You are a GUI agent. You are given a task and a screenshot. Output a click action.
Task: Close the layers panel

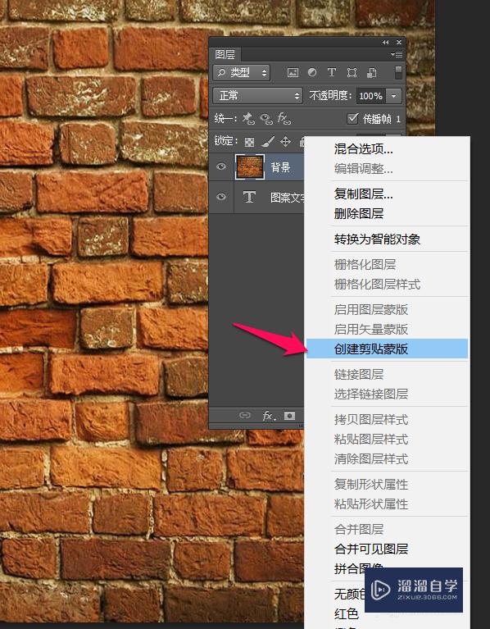click(x=399, y=42)
